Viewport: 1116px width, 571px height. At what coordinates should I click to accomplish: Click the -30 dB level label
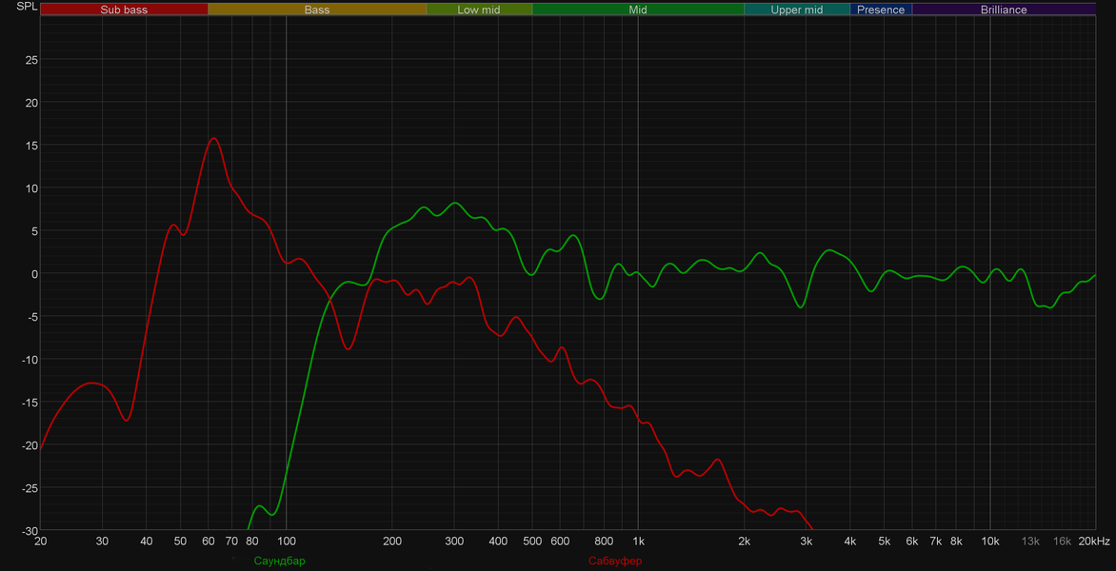coord(29,531)
